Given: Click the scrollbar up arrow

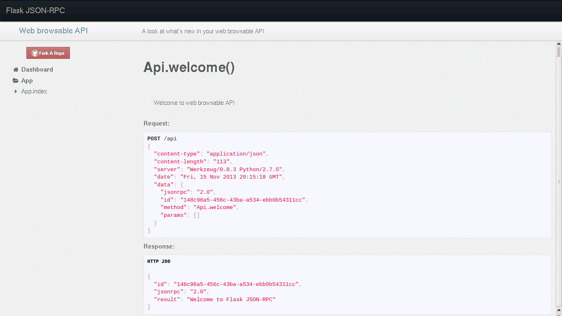Looking at the screenshot, I should pos(559,44).
